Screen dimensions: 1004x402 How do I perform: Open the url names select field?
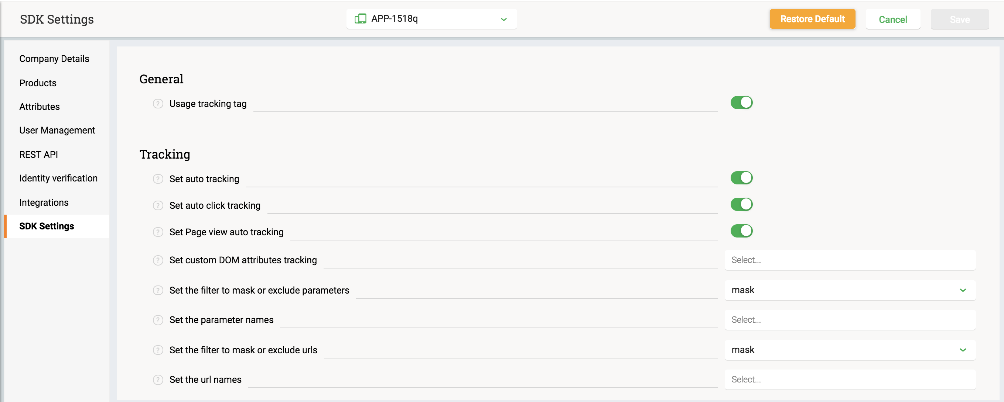point(850,380)
